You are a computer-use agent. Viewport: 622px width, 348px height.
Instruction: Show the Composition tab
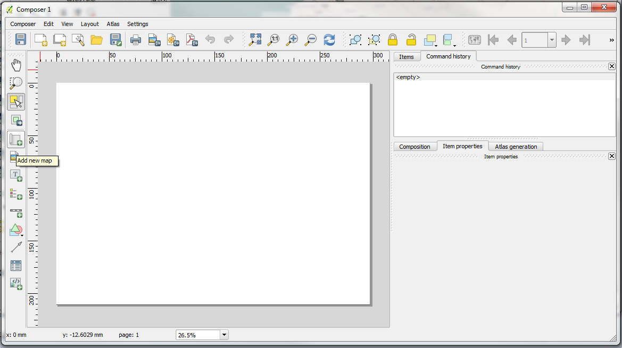point(414,147)
